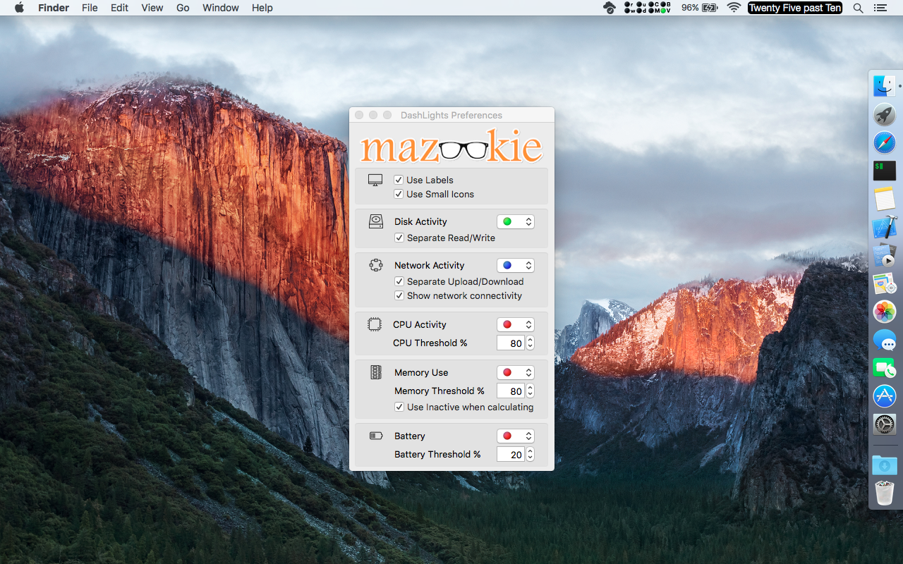903x564 pixels.
Task: Open the Wi-Fi status menu
Action: [x=734, y=8]
